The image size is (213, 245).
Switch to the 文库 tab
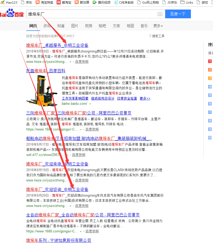pos(116,26)
